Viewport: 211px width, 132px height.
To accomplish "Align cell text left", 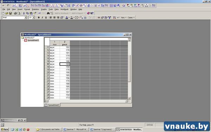I will tap(51, 18).
